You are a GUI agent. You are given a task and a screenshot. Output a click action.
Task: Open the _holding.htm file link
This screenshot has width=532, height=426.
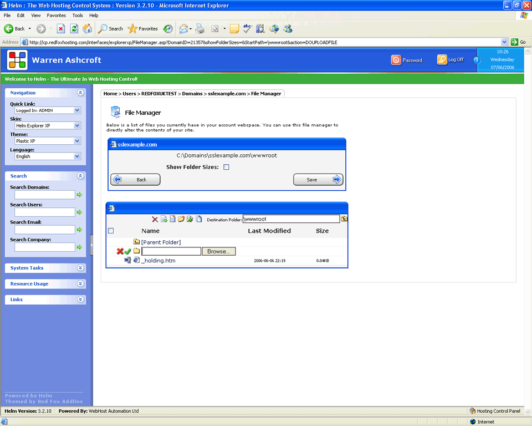(x=158, y=261)
